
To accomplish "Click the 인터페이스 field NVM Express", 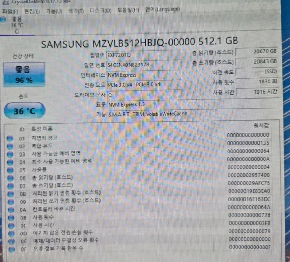I will point(144,75).
